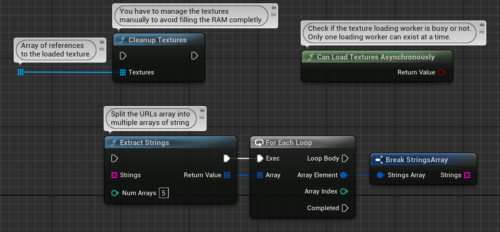Select the Strings Array input pin on Break StringsArray
Image resolution: width=500 pixels, height=232 pixels.
click(380, 175)
